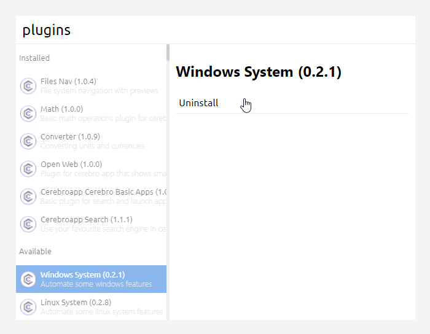
Task: Click the Files Nav plugin icon
Action: tap(28, 86)
